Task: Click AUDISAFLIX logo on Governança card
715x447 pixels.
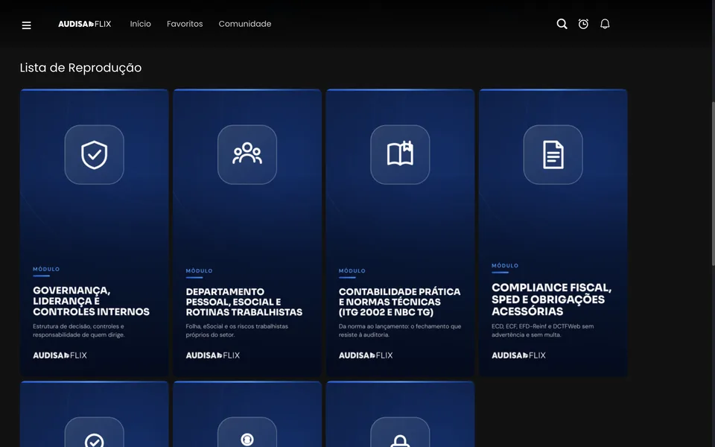Action: 60,355
